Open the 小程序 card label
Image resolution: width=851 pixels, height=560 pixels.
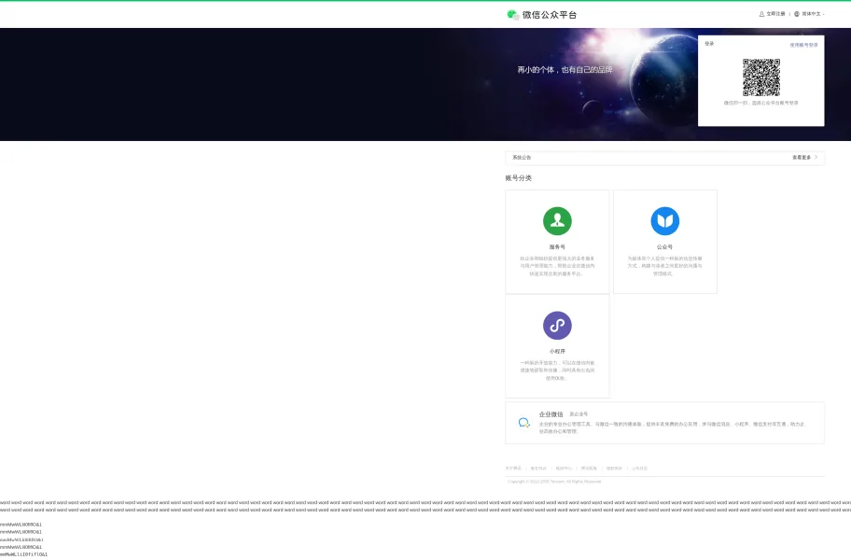pos(557,352)
